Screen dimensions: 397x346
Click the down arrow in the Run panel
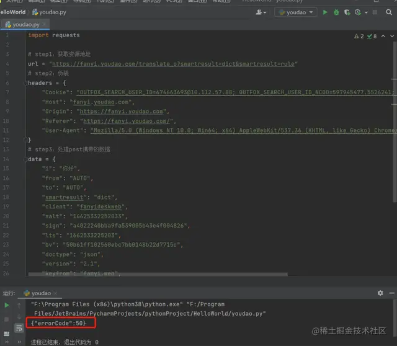[19, 317]
